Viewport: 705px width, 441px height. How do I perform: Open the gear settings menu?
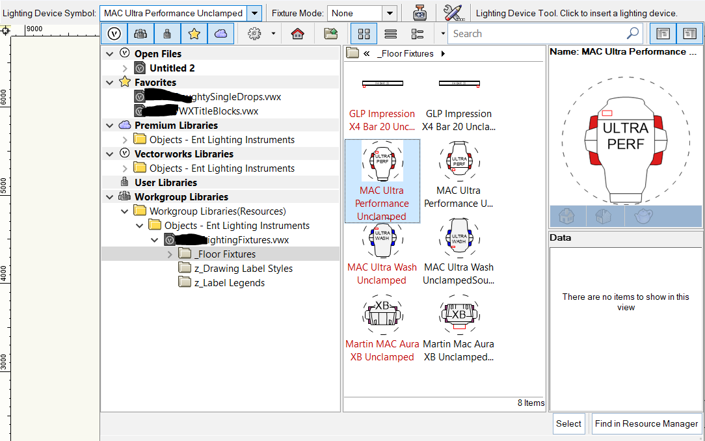click(x=255, y=34)
